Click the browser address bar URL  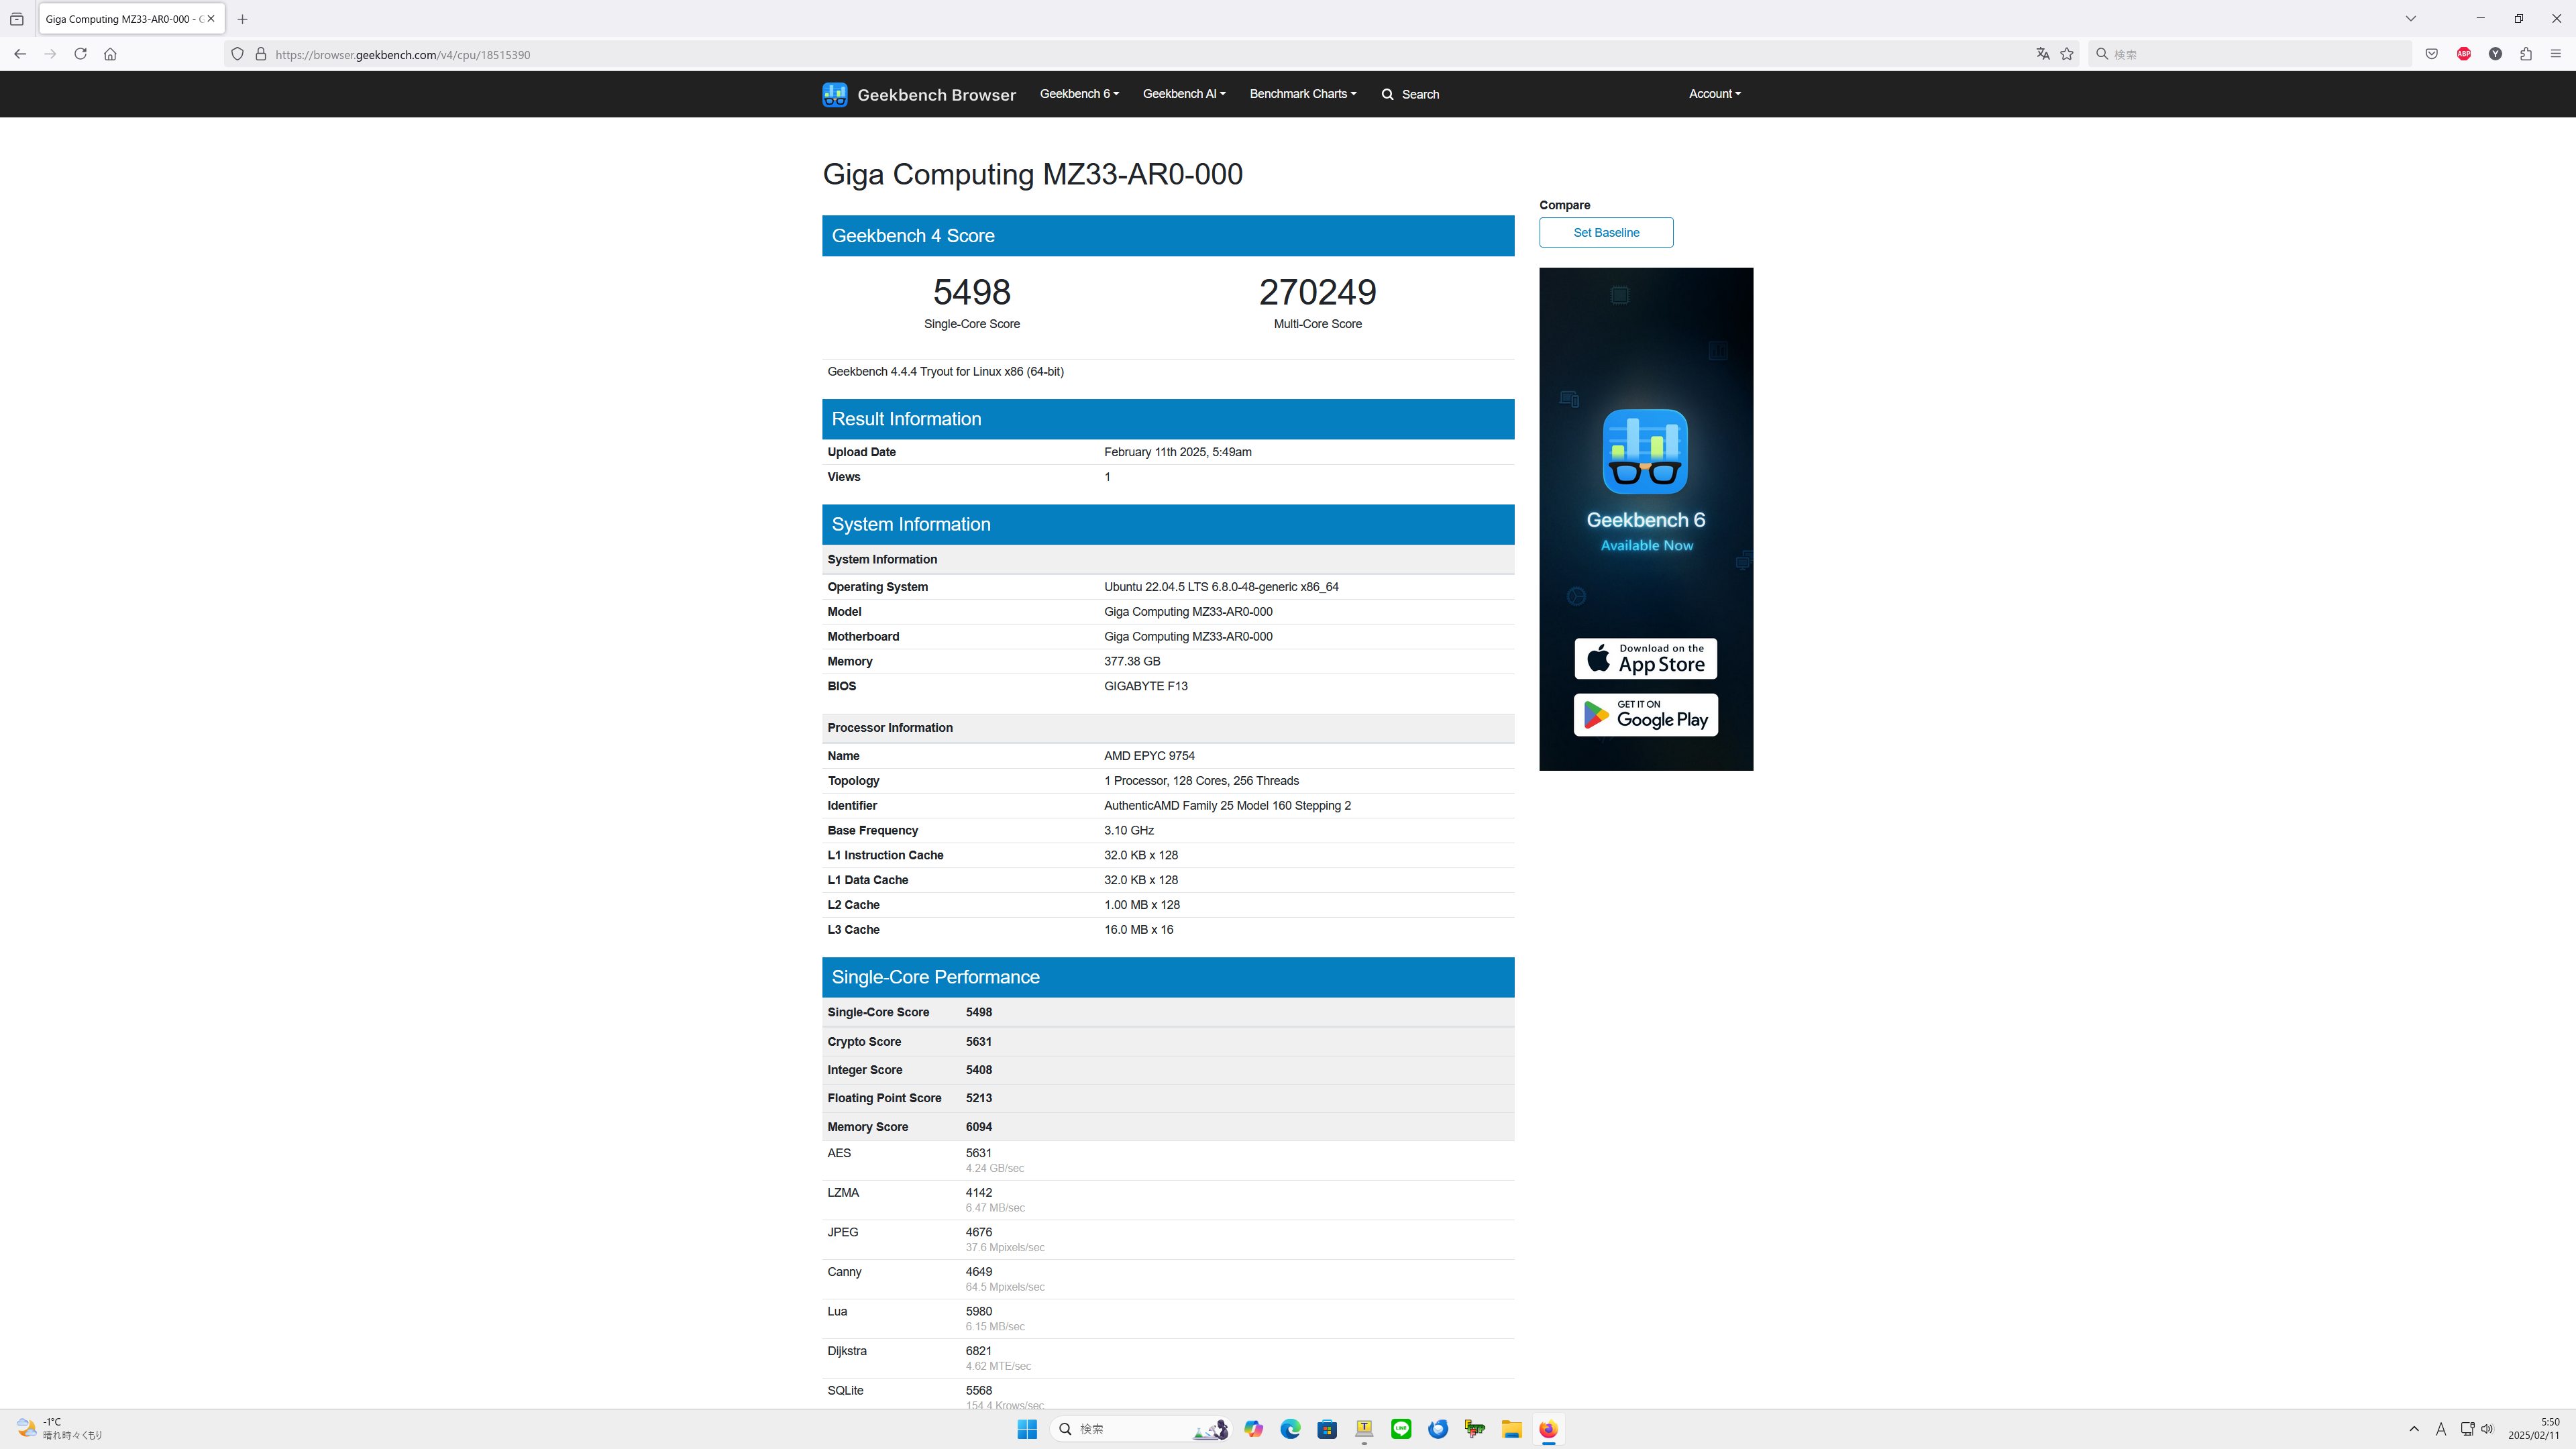pos(402,55)
